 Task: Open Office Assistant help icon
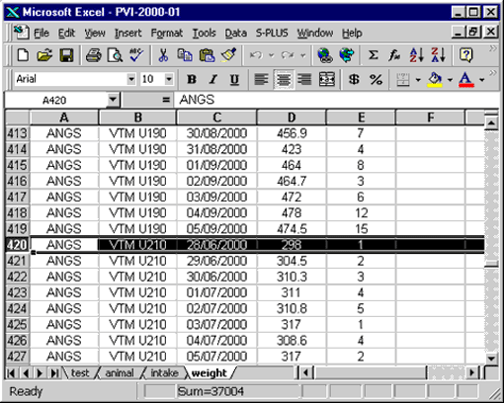point(465,55)
